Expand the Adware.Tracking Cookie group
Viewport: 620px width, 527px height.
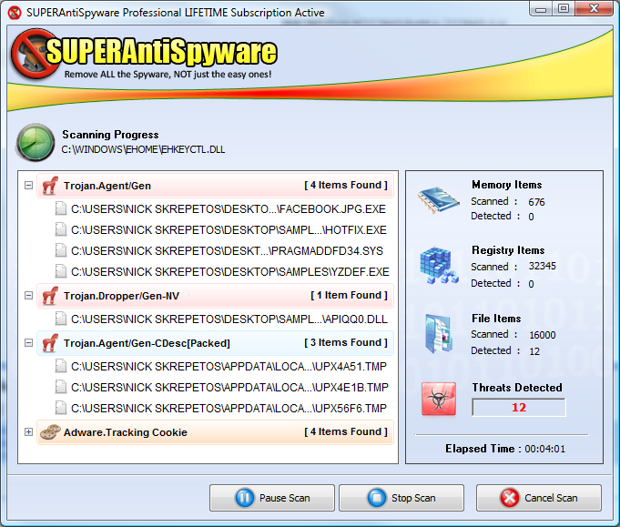coord(28,431)
